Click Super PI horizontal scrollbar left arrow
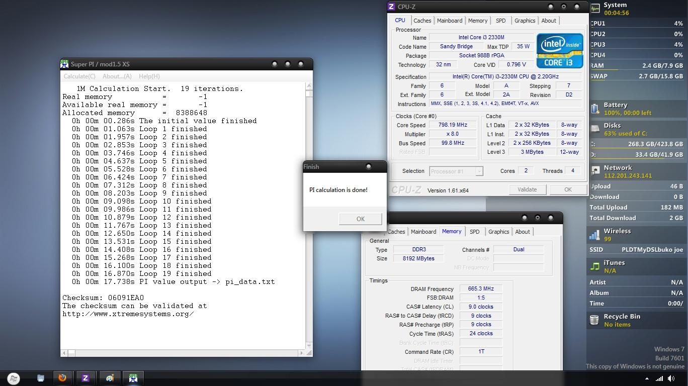688x386 pixels. click(x=64, y=353)
